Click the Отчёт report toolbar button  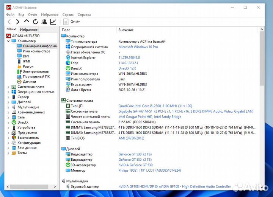pos(72,22)
